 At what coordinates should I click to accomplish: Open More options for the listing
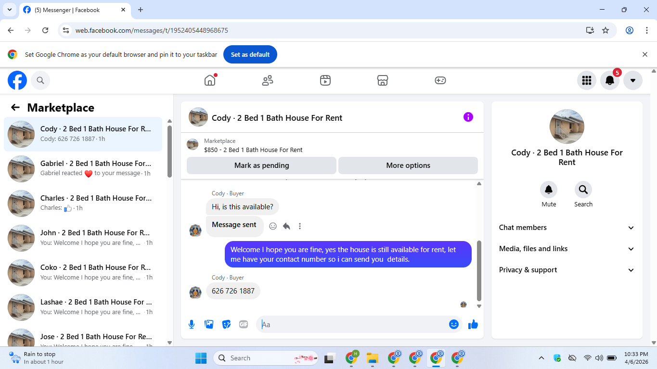(x=408, y=165)
